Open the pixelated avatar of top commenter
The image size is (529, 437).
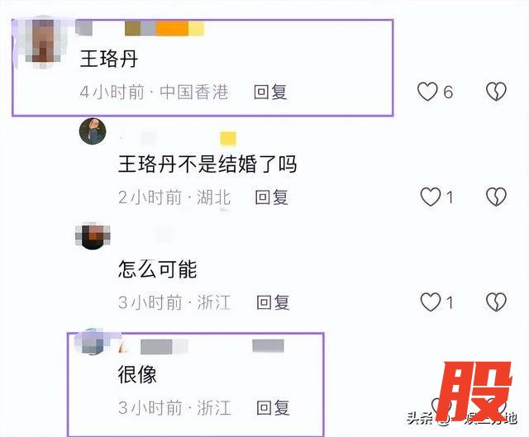click(43, 42)
